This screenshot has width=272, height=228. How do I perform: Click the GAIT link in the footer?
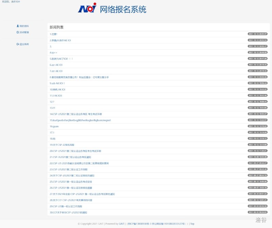point(121,224)
